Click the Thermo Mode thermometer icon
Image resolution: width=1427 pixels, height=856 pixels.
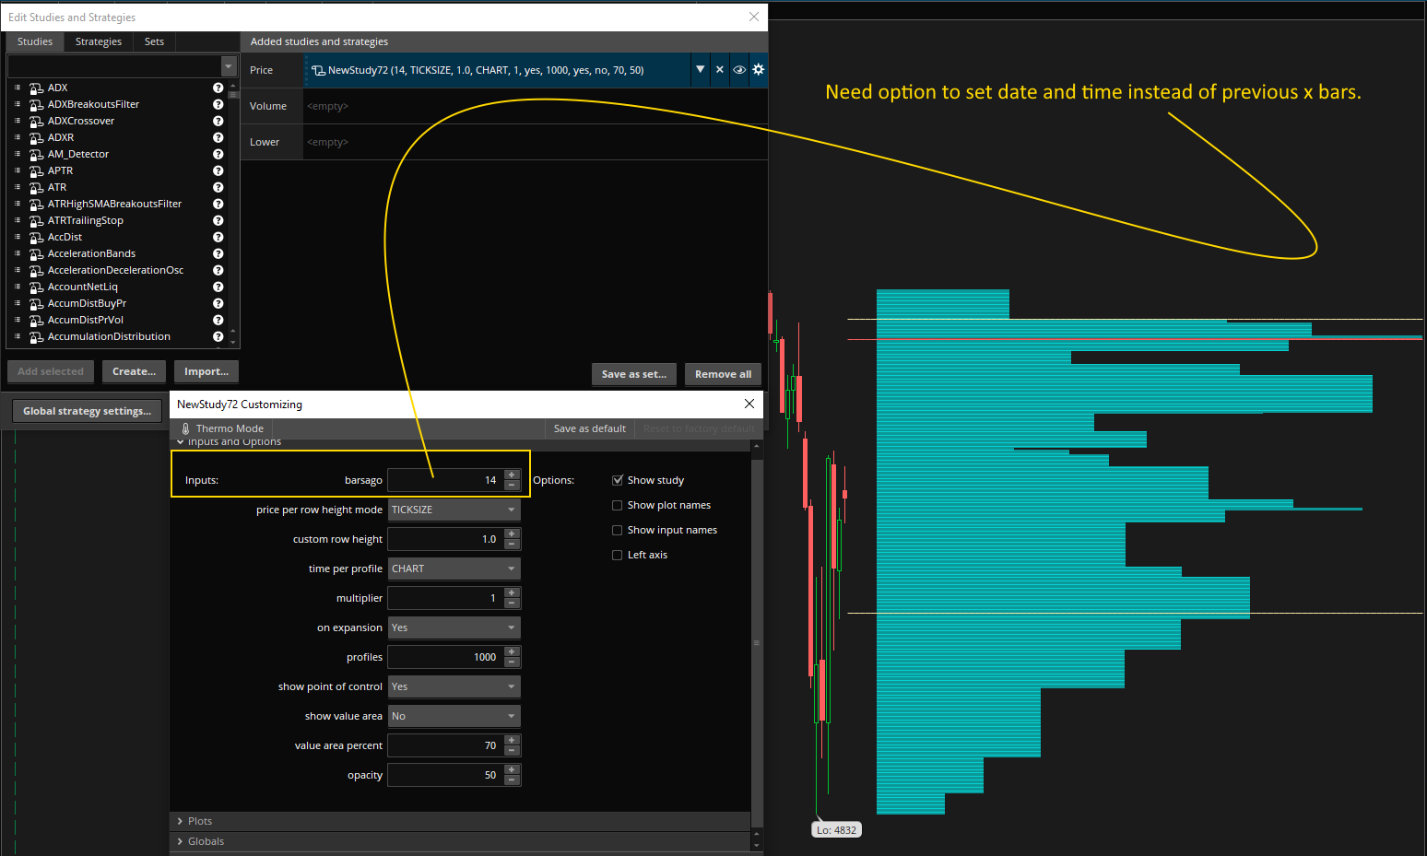[185, 428]
